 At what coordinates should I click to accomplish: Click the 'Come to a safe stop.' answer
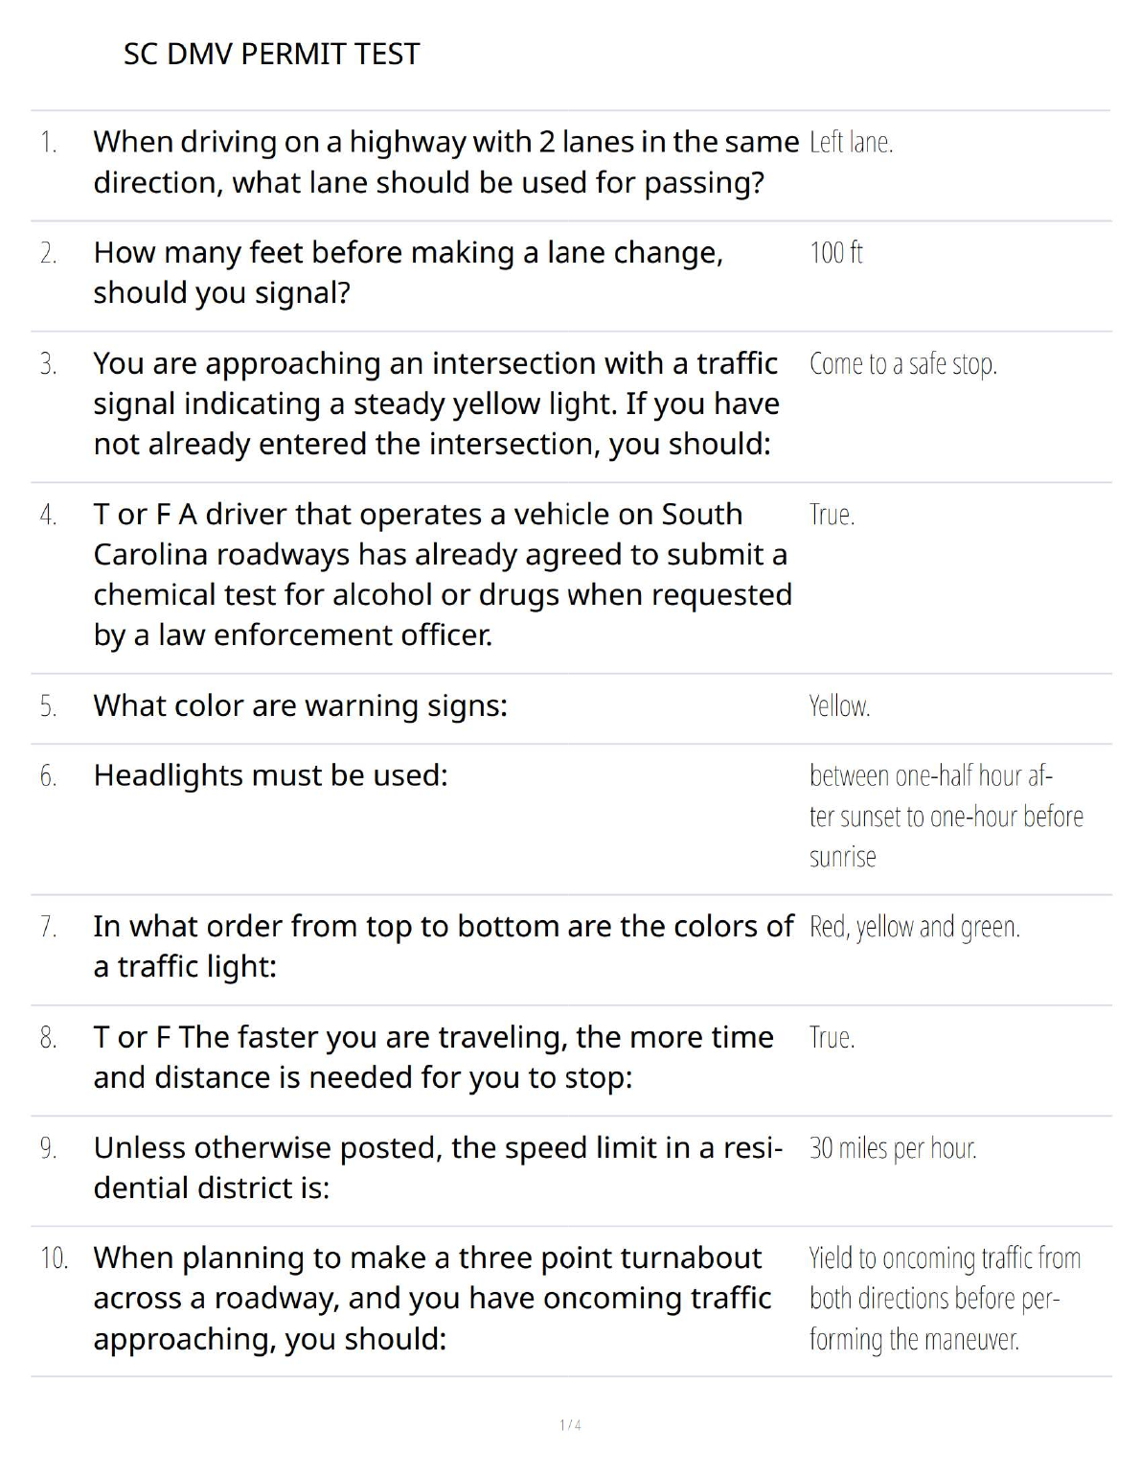click(x=902, y=364)
